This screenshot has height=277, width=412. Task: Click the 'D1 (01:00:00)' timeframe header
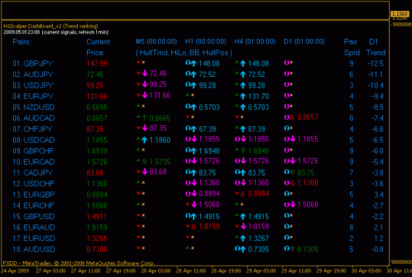tap(304, 41)
